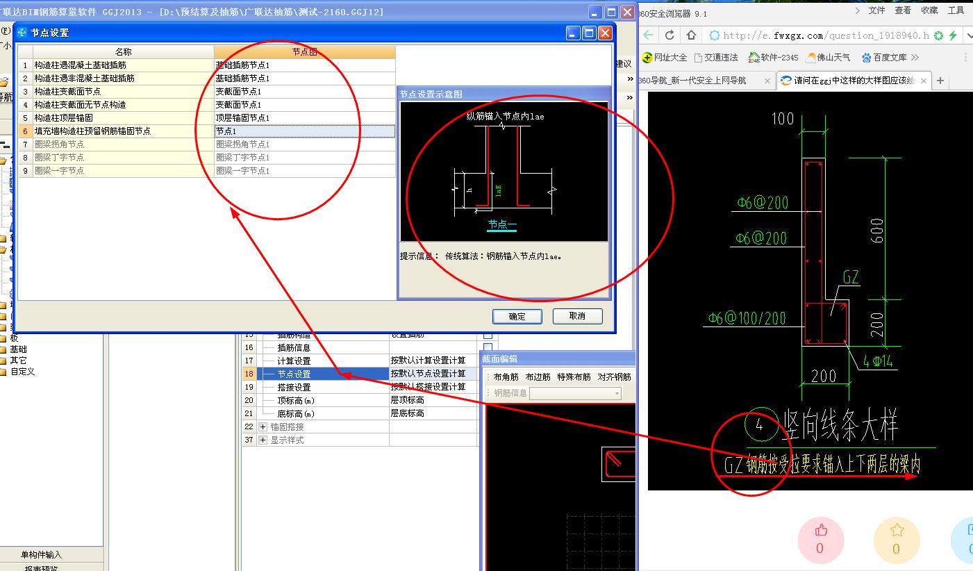Confirm the 节点设置 dialog with 确定
Image resolution: width=973 pixels, height=571 pixels.
click(x=517, y=316)
